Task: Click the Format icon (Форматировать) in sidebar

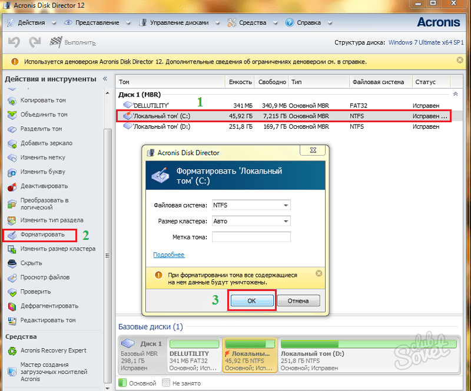Action: click(12, 235)
